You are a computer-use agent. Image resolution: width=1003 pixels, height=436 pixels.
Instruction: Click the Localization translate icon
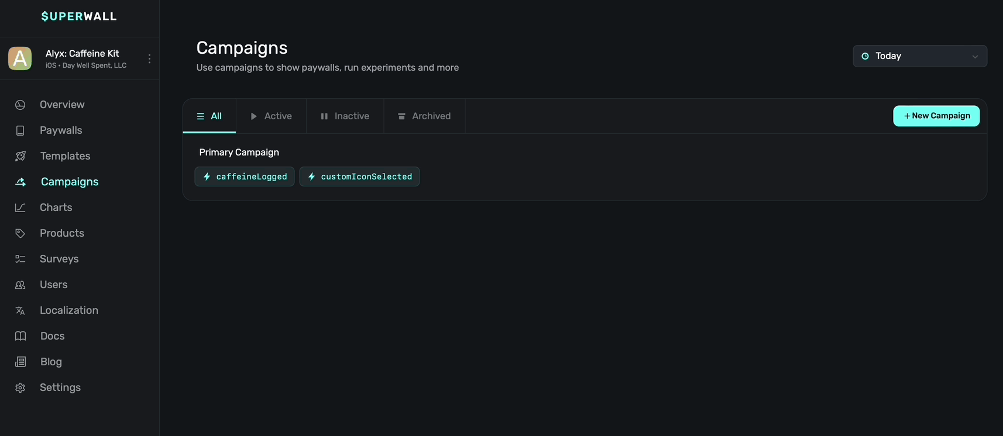point(20,310)
